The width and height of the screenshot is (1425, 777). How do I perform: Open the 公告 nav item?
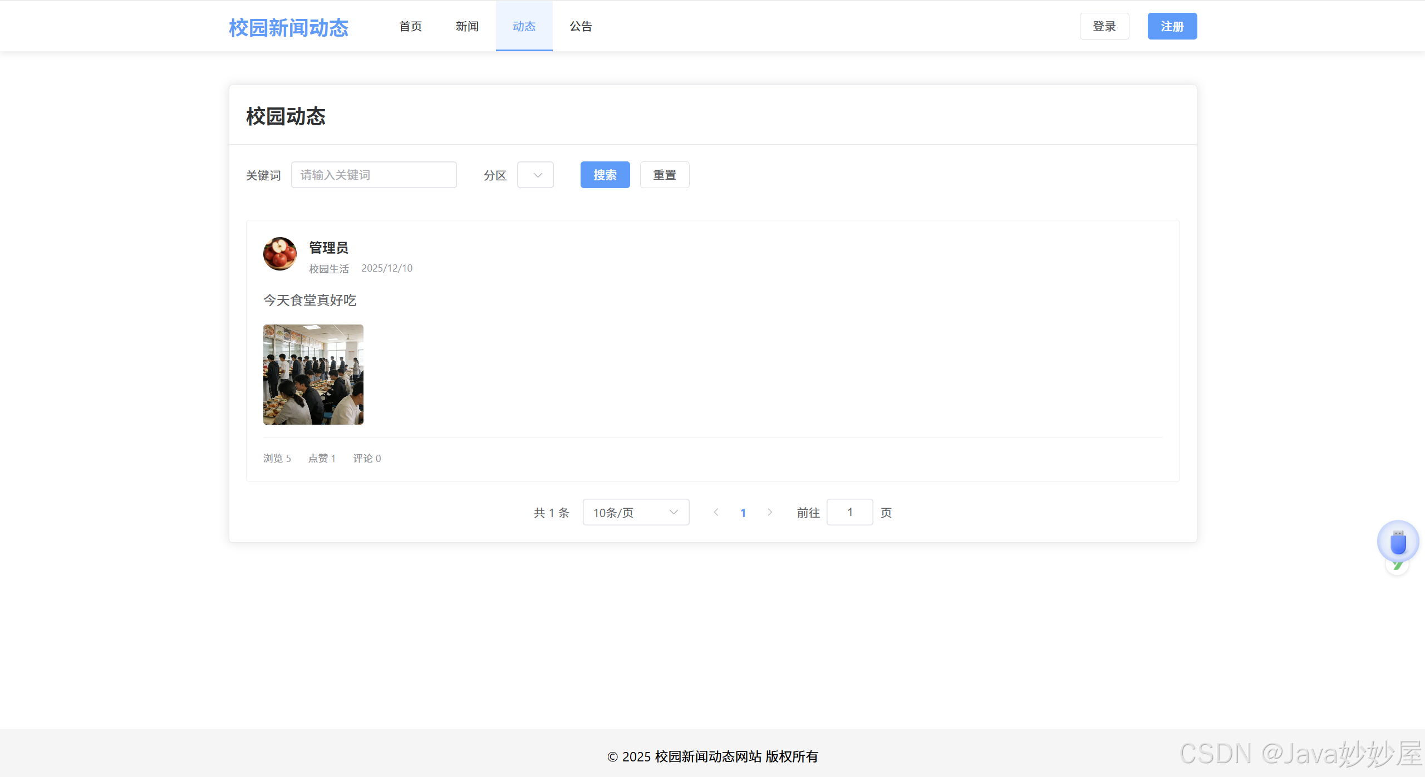[581, 26]
